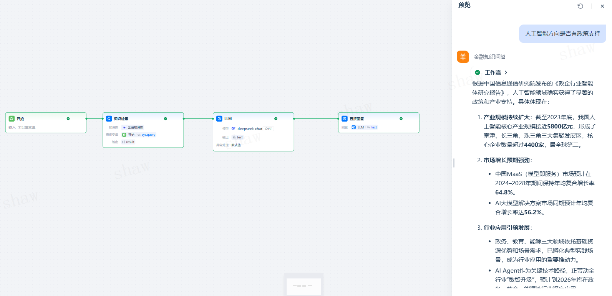Viewport: 612px width, 296px height.
Task: Click the green status check beside 工作流
Action: click(478, 72)
